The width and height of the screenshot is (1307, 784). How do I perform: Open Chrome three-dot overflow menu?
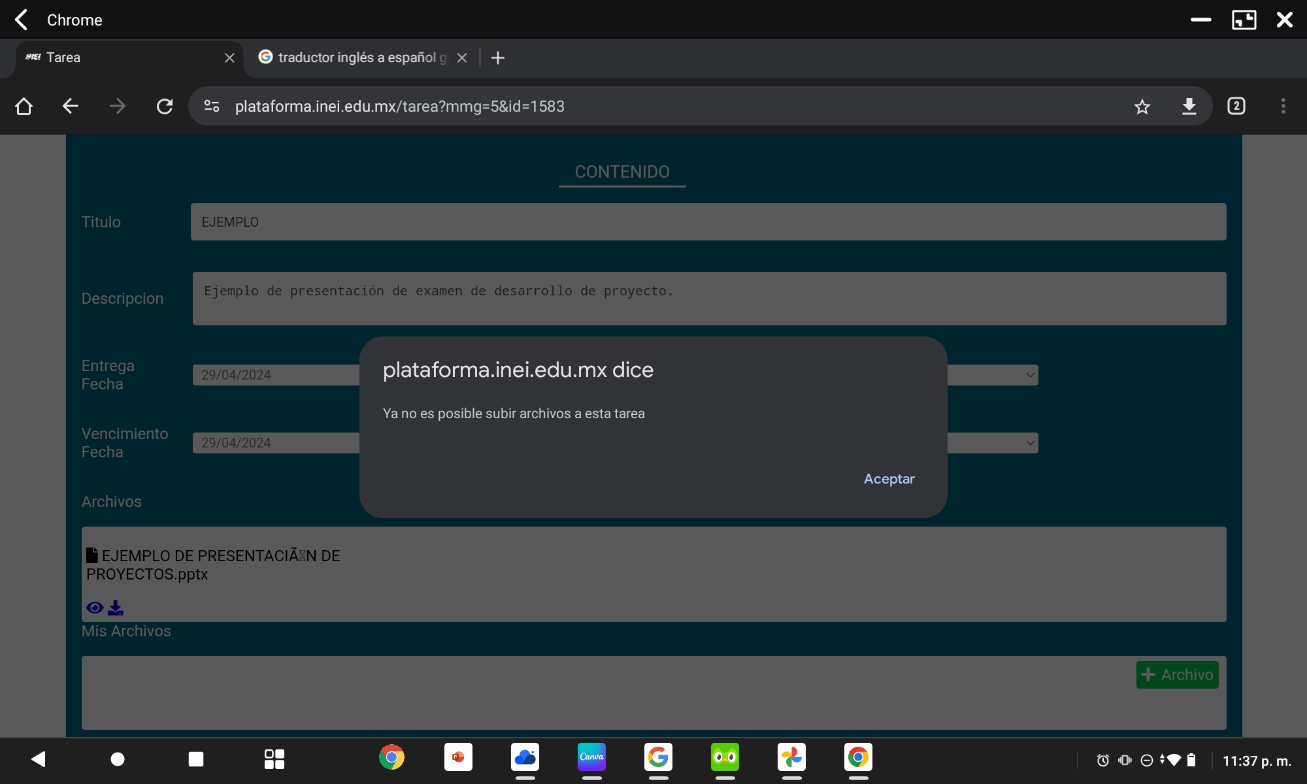1283,106
